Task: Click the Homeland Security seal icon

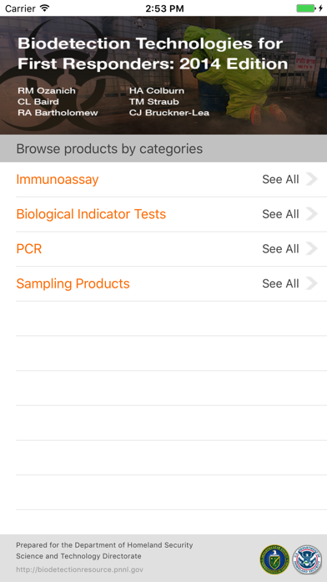Action: (307, 559)
